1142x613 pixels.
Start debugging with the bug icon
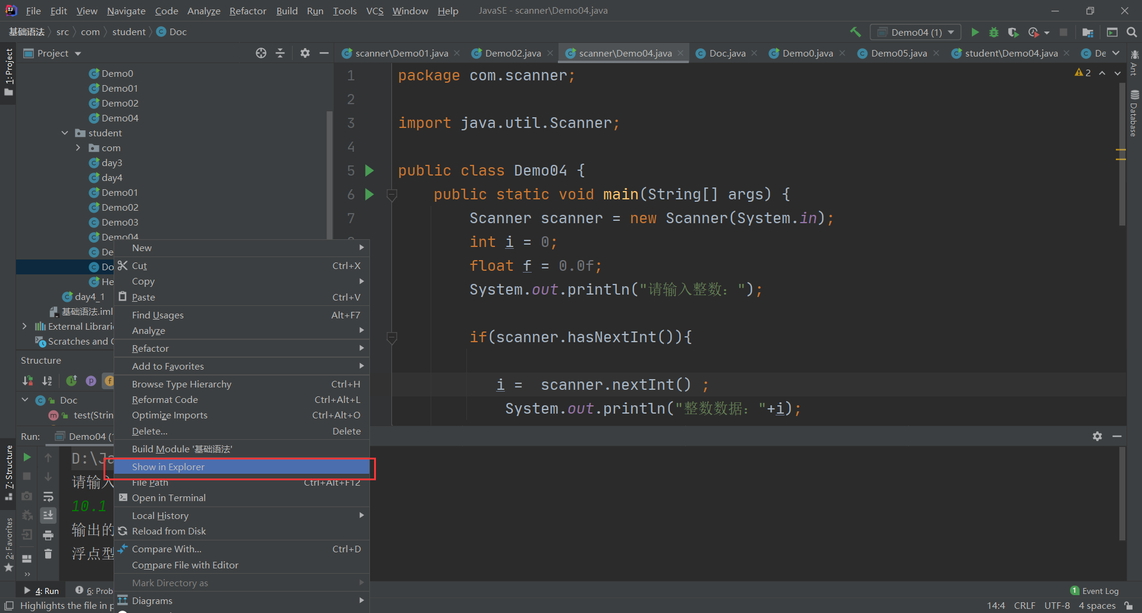(994, 32)
